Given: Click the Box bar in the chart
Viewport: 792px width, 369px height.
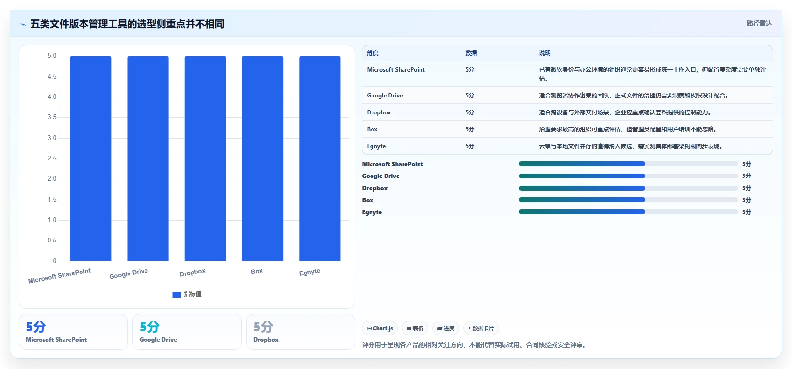Looking at the screenshot, I should pyautogui.click(x=262, y=159).
